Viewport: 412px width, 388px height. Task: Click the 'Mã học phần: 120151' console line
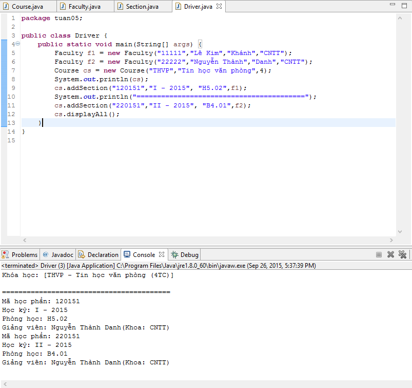pos(41,301)
